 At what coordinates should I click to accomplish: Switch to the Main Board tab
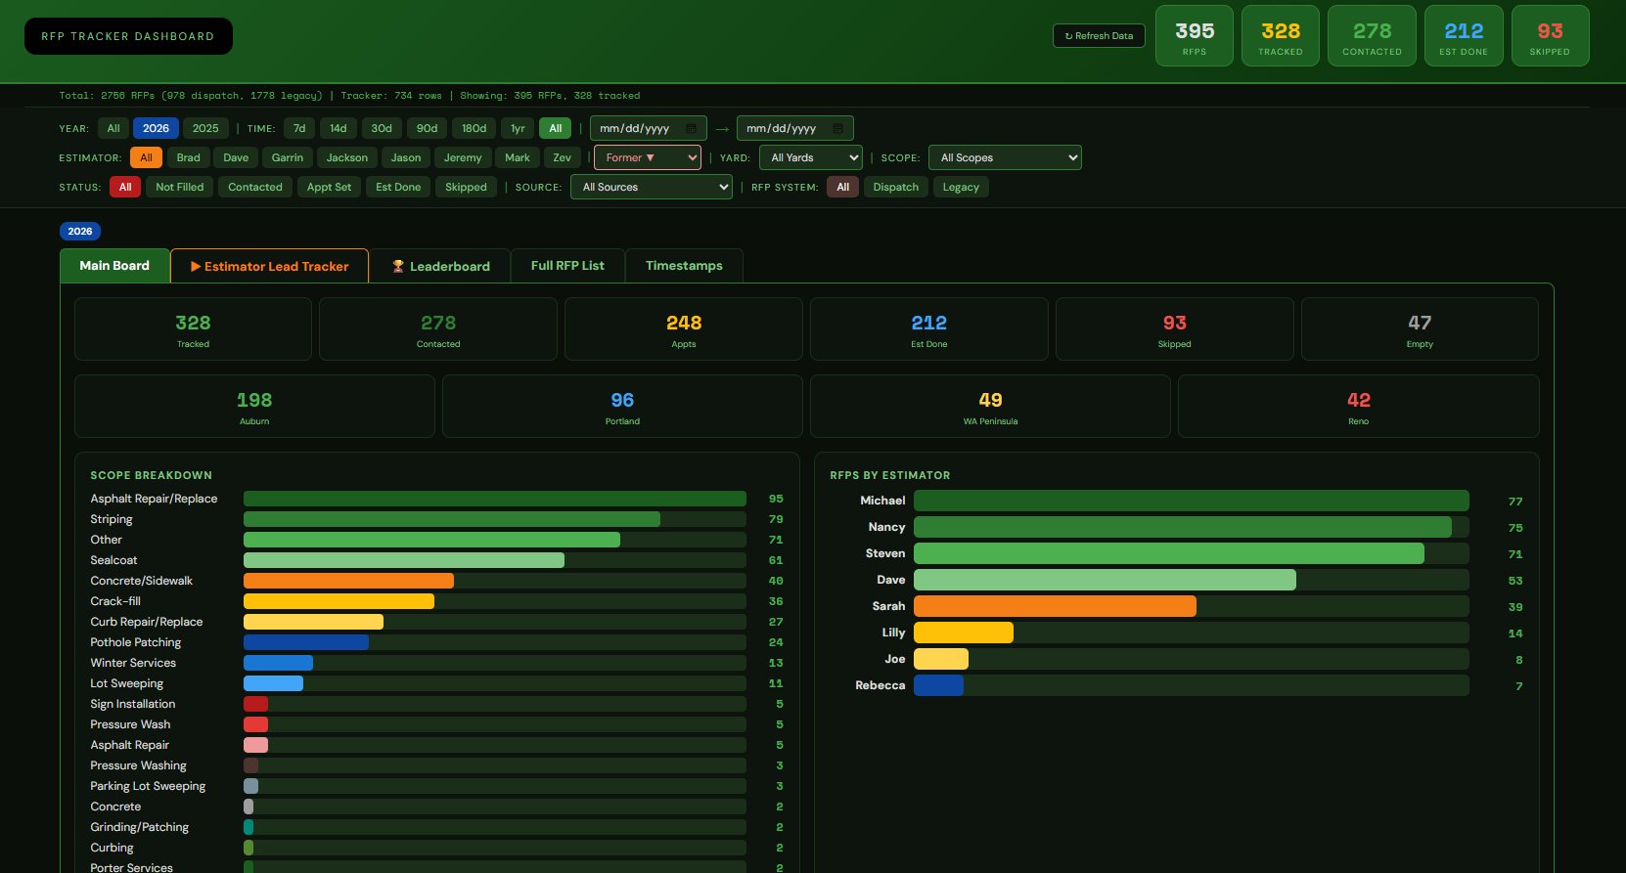click(x=114, y=266)
